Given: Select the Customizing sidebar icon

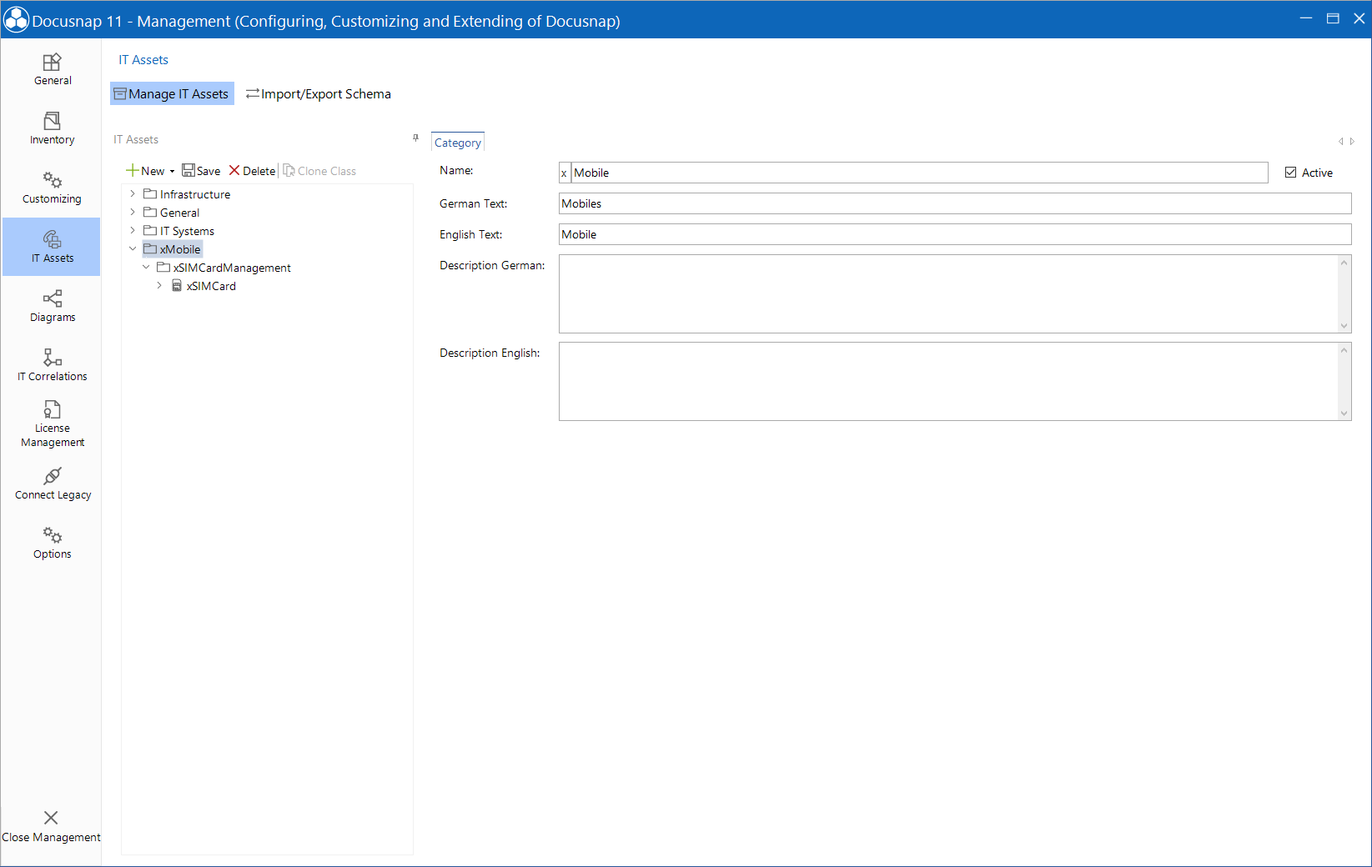Looking at the screenshot, I should click(52, 187).
